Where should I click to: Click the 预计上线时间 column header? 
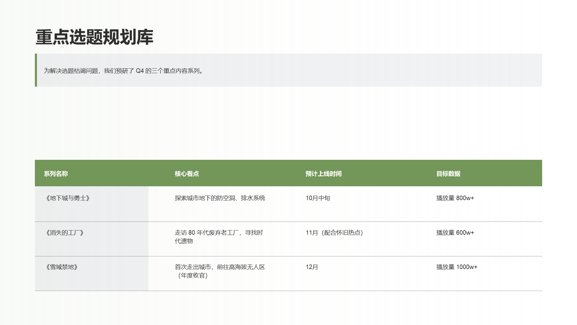point(324,174)
